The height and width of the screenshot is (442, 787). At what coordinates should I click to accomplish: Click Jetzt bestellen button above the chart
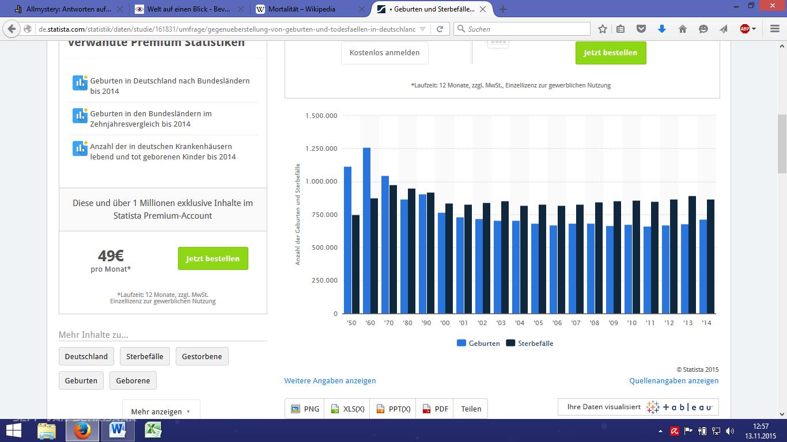coord(611,52)
